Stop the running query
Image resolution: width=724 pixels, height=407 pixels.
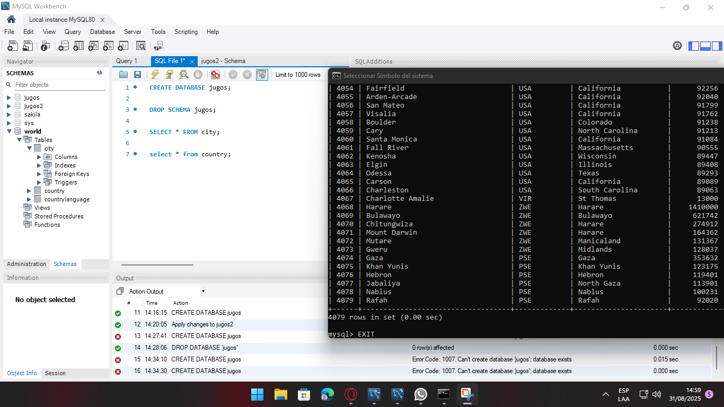click(198, 75)
